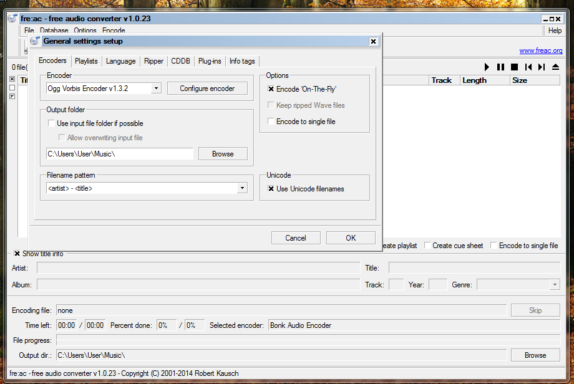This screenshot has height=384, width=574.
Task: Switch to the Encoders tab
Action: (x=52, y=60)
